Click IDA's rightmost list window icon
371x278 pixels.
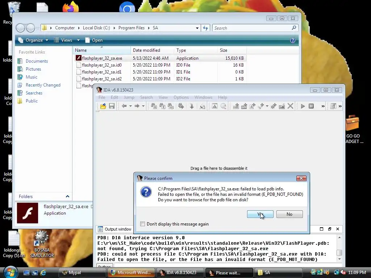click(x=333, y=106)
